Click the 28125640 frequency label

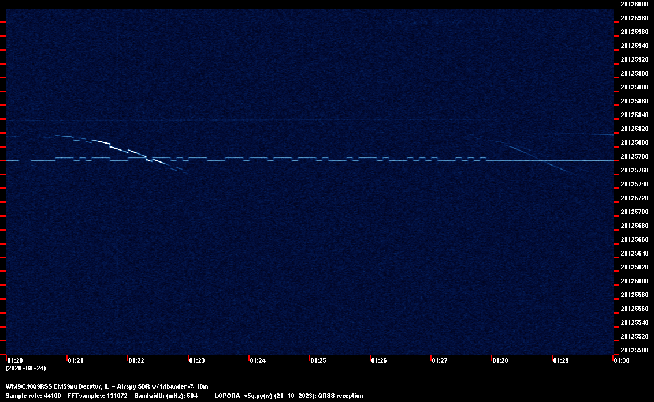click(634, 253)
